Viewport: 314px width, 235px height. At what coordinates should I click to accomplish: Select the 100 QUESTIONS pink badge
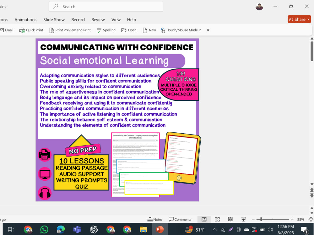[x=179, y=84]
